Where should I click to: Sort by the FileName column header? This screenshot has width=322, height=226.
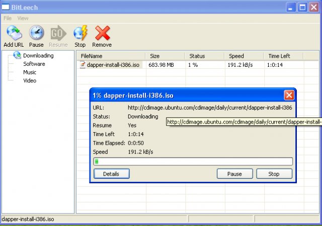111,56
